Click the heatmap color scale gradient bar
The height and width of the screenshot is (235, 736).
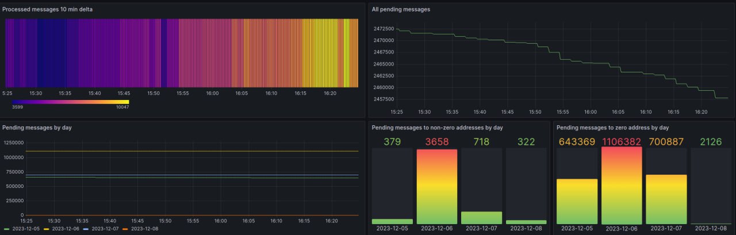point(70,102)
